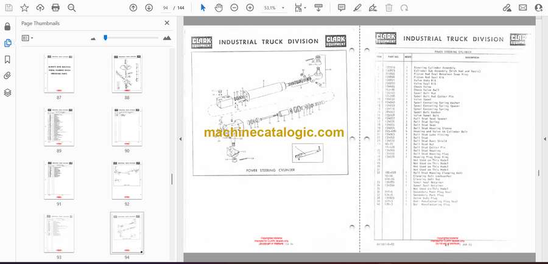Activate the hand pan tool

219,8
